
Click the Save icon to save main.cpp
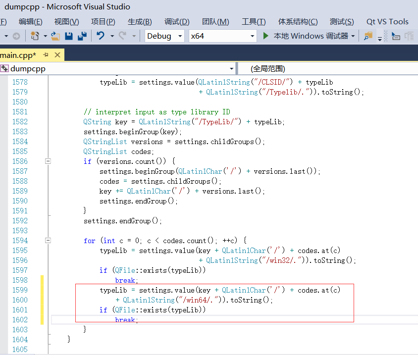point(69,36)
